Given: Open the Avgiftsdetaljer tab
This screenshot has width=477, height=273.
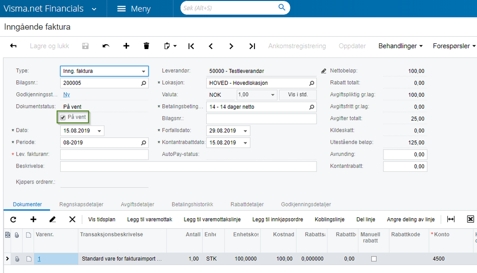Looking at the screenshot, I should point(138,204).
